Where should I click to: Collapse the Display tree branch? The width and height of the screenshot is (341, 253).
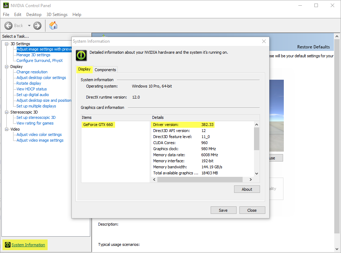6,66
